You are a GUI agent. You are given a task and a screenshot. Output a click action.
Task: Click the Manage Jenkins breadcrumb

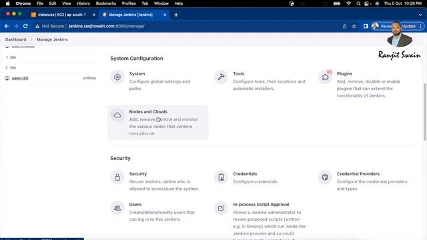click(x=52, y=39)
